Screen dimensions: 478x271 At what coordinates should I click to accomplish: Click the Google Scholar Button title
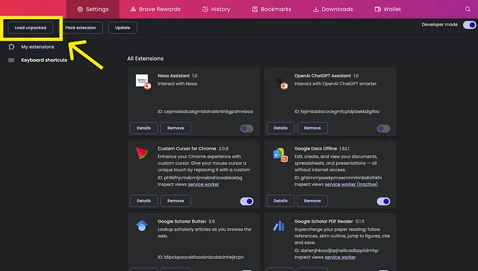pos(182,221)
